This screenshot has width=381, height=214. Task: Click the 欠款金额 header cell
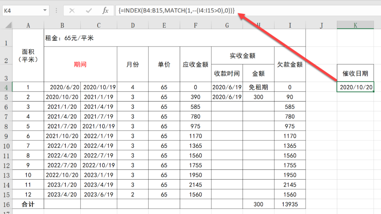[290, 64]
